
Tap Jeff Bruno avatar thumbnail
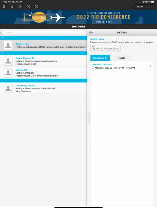[8, 73]
